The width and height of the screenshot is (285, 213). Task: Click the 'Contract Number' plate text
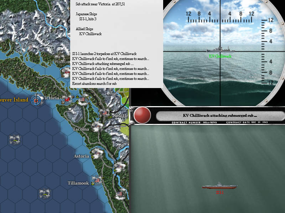[194, 122]
